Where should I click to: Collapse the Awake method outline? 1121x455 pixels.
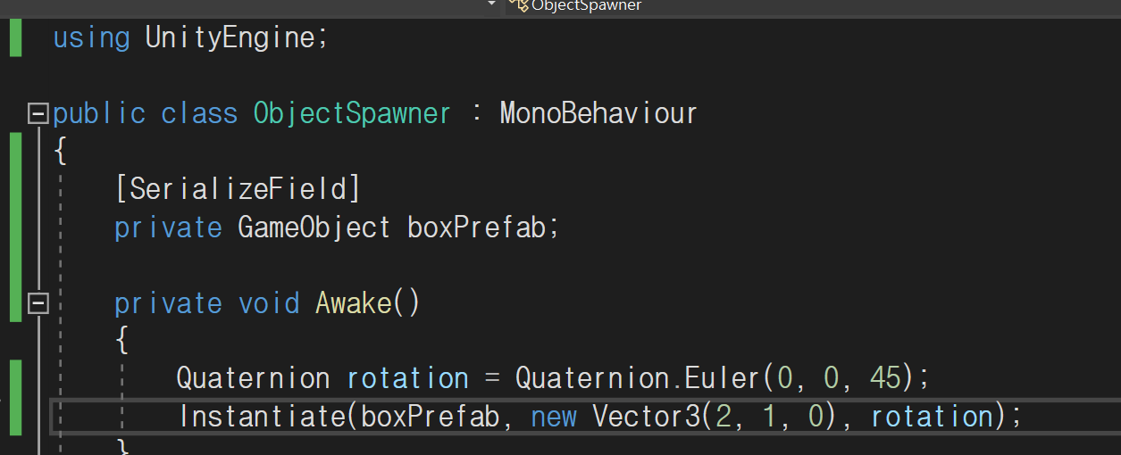[x=38, y=304]
